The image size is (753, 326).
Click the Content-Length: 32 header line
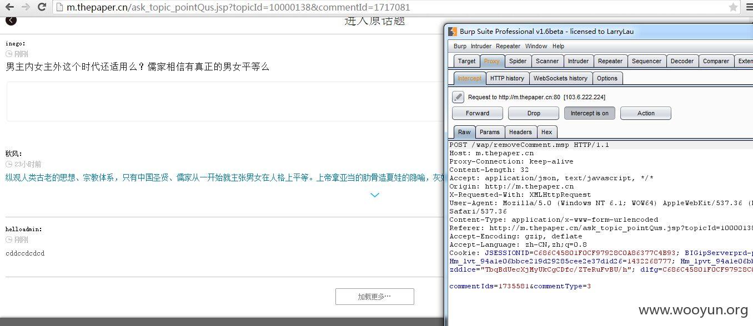pos(489,170)
